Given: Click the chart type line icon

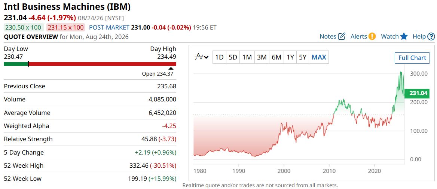Looking at the screenshot, I should [199, 57].
